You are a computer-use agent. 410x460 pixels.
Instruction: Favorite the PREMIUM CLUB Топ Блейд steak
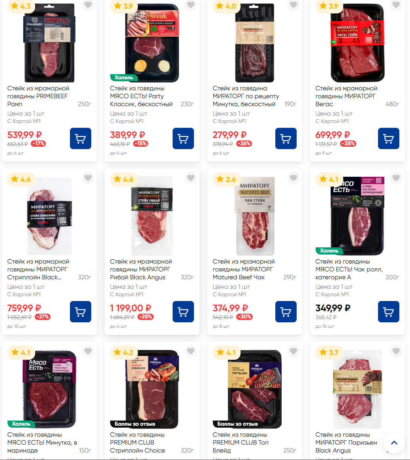tap(293, 351)
